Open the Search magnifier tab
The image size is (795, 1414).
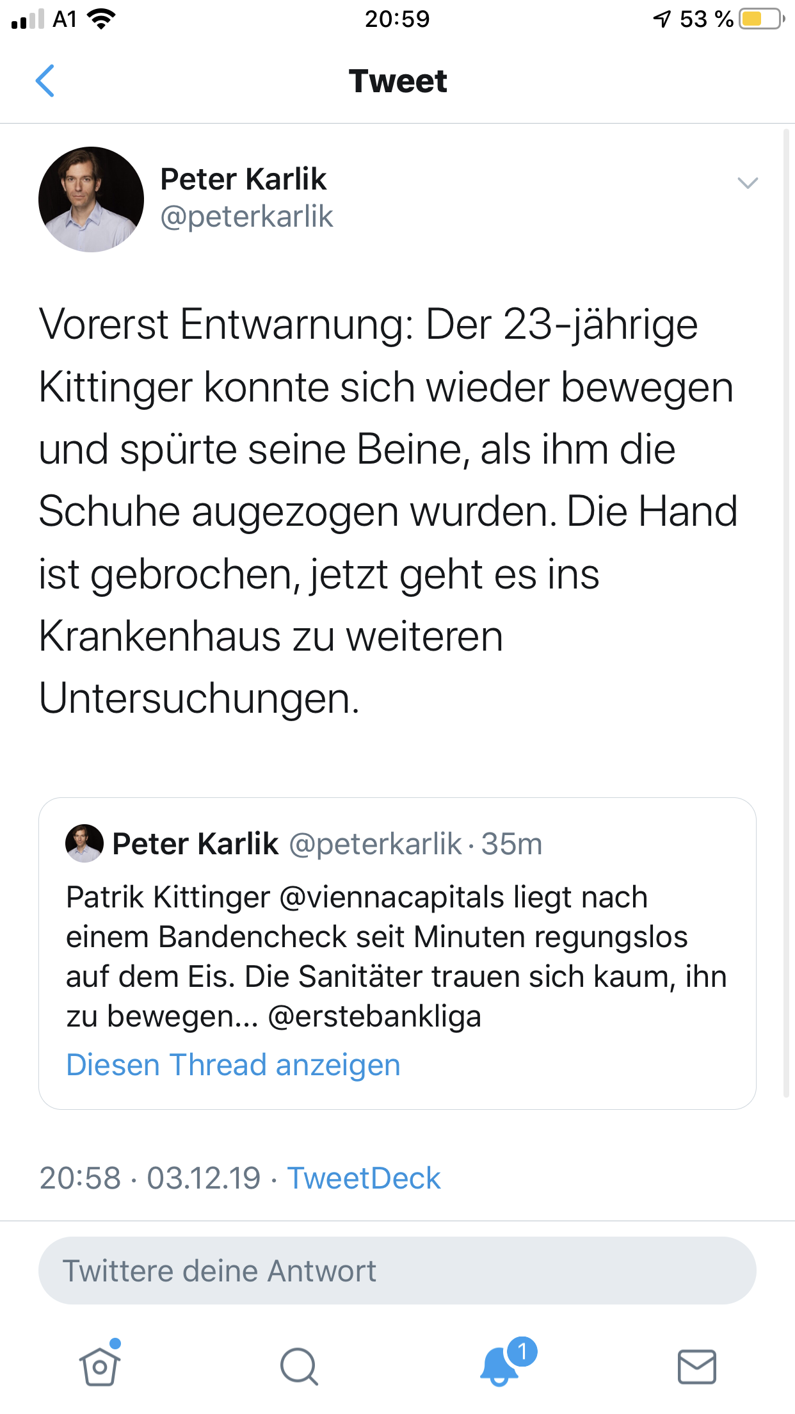[299, 1367]
